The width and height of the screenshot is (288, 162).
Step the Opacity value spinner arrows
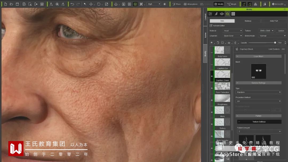(x=285, y=43)
